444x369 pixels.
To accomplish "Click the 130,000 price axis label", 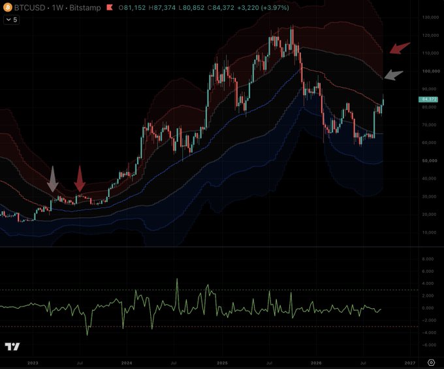I will [x=431, y=17].
